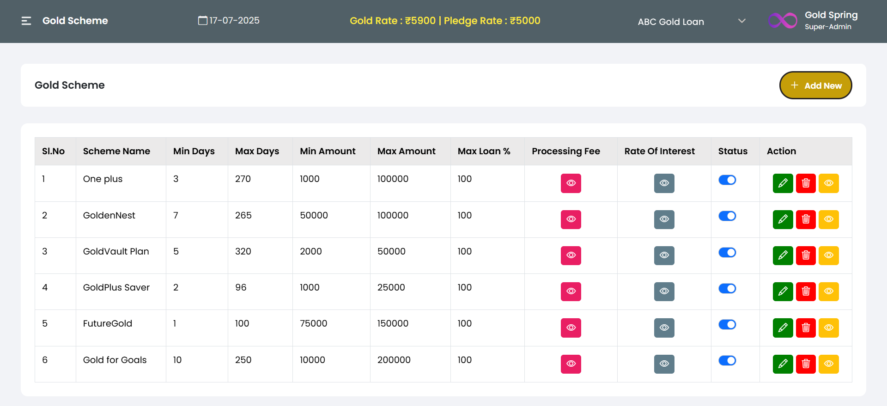
Task: Delete the One plus scheme
Action: (x=806, y=183)
